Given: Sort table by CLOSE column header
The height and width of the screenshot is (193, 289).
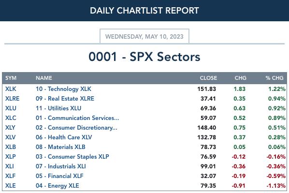Looking at the screenshot, I should pyautogui.click(x=208, y=78).
